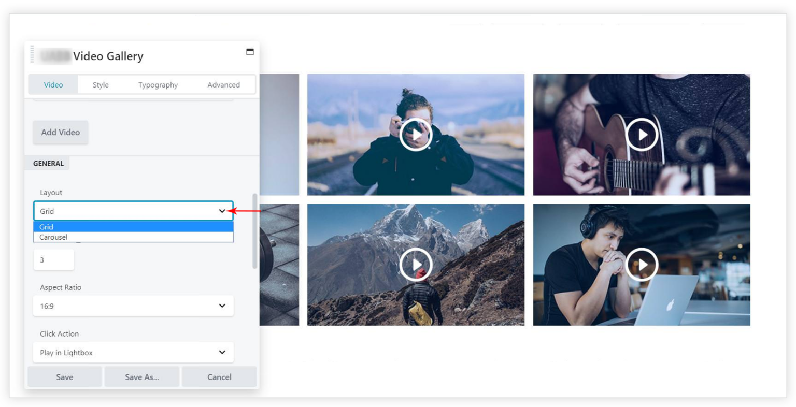This screenshot has height=407, width=796.
Task: Play the man-with-headphones laptop video
Action: point(642,264)
